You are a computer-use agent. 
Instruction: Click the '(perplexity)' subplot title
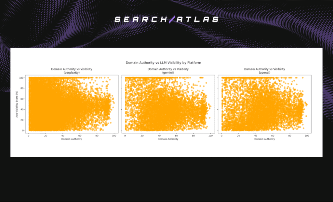click(71, 73)
